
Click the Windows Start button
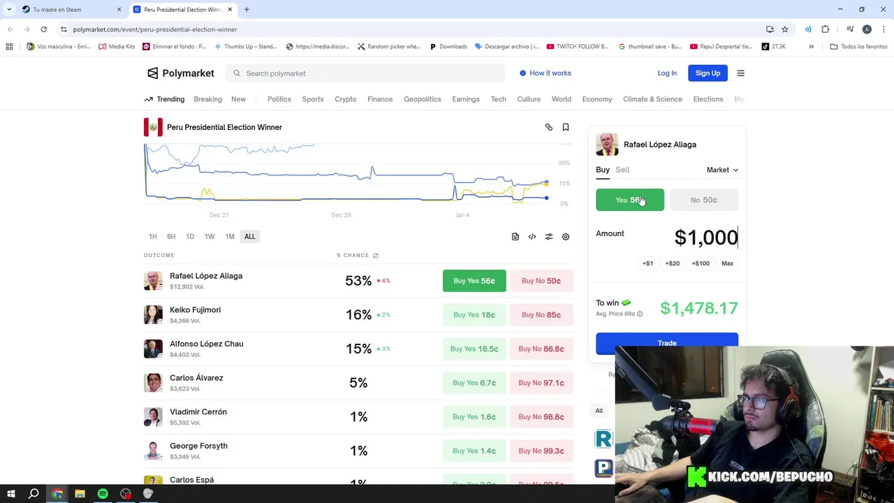11,494
